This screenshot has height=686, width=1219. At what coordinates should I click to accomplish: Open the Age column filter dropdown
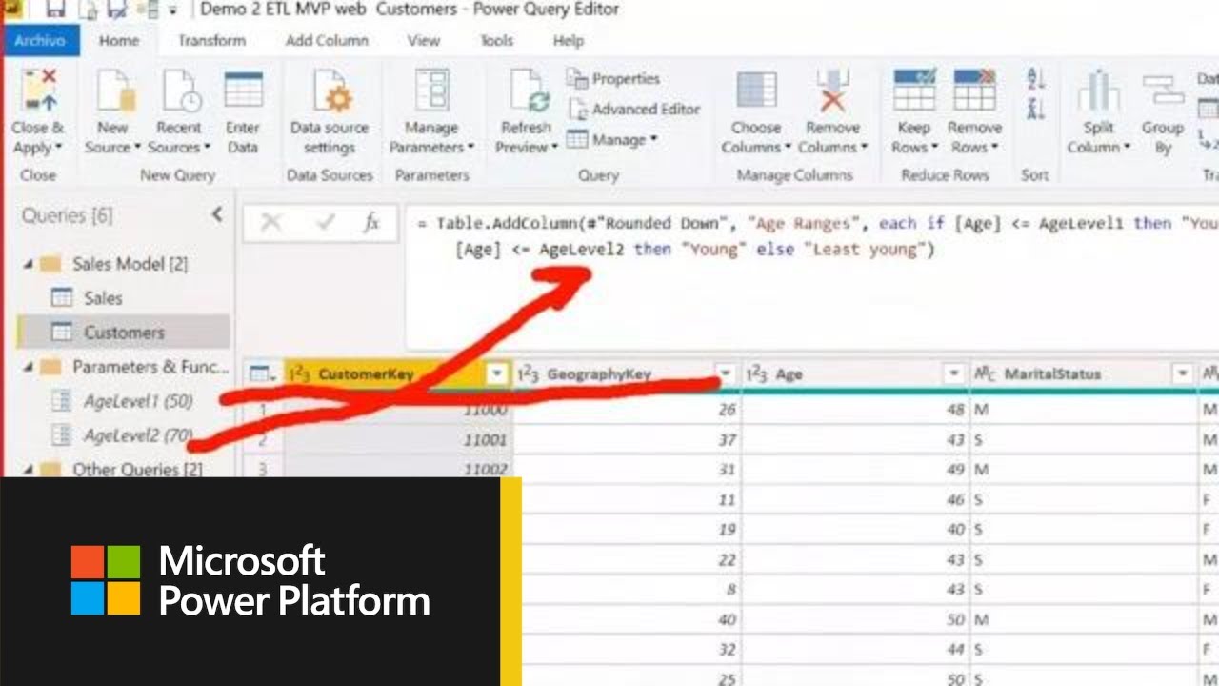click(x=954, y=374)
